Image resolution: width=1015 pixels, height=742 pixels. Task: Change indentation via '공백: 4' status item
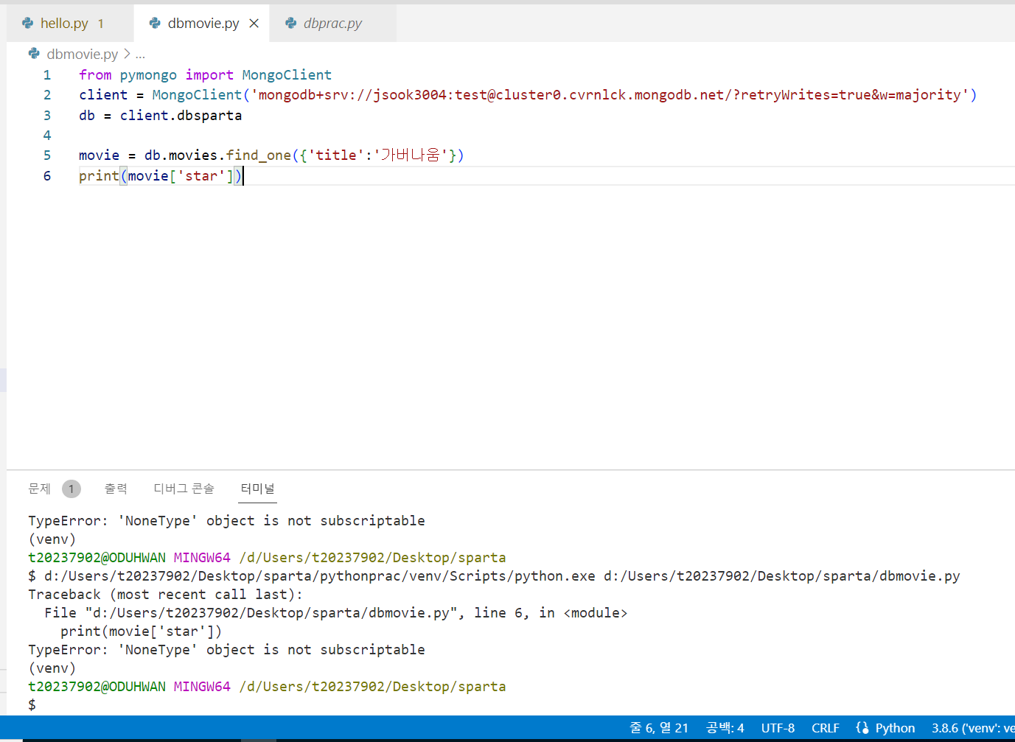point(725,728)
